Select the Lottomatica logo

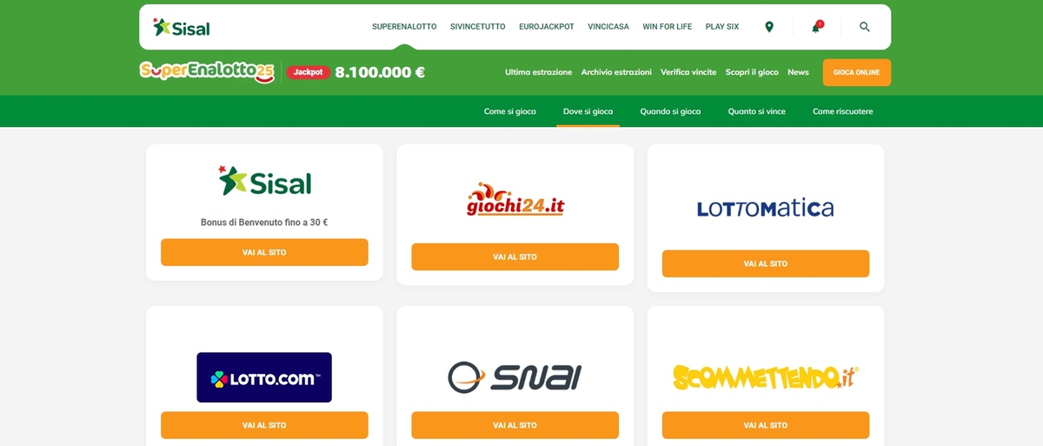tap(766, 208)
